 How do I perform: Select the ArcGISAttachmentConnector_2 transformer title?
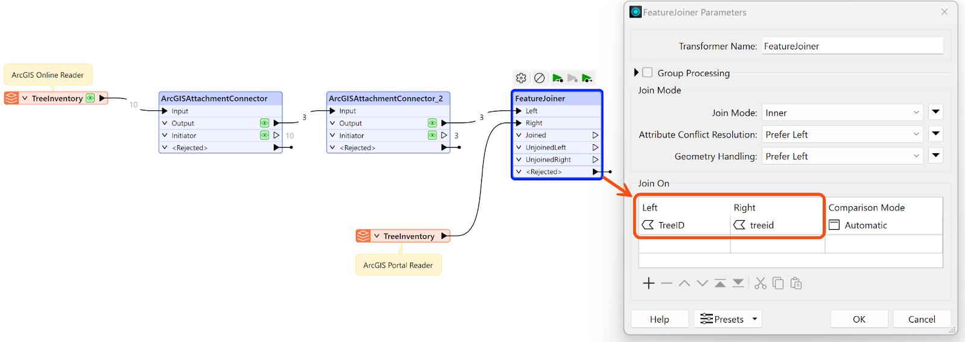385,98
